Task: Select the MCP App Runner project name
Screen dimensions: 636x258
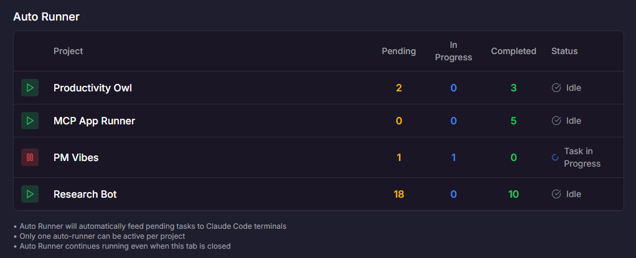Action: pos(94,121)
